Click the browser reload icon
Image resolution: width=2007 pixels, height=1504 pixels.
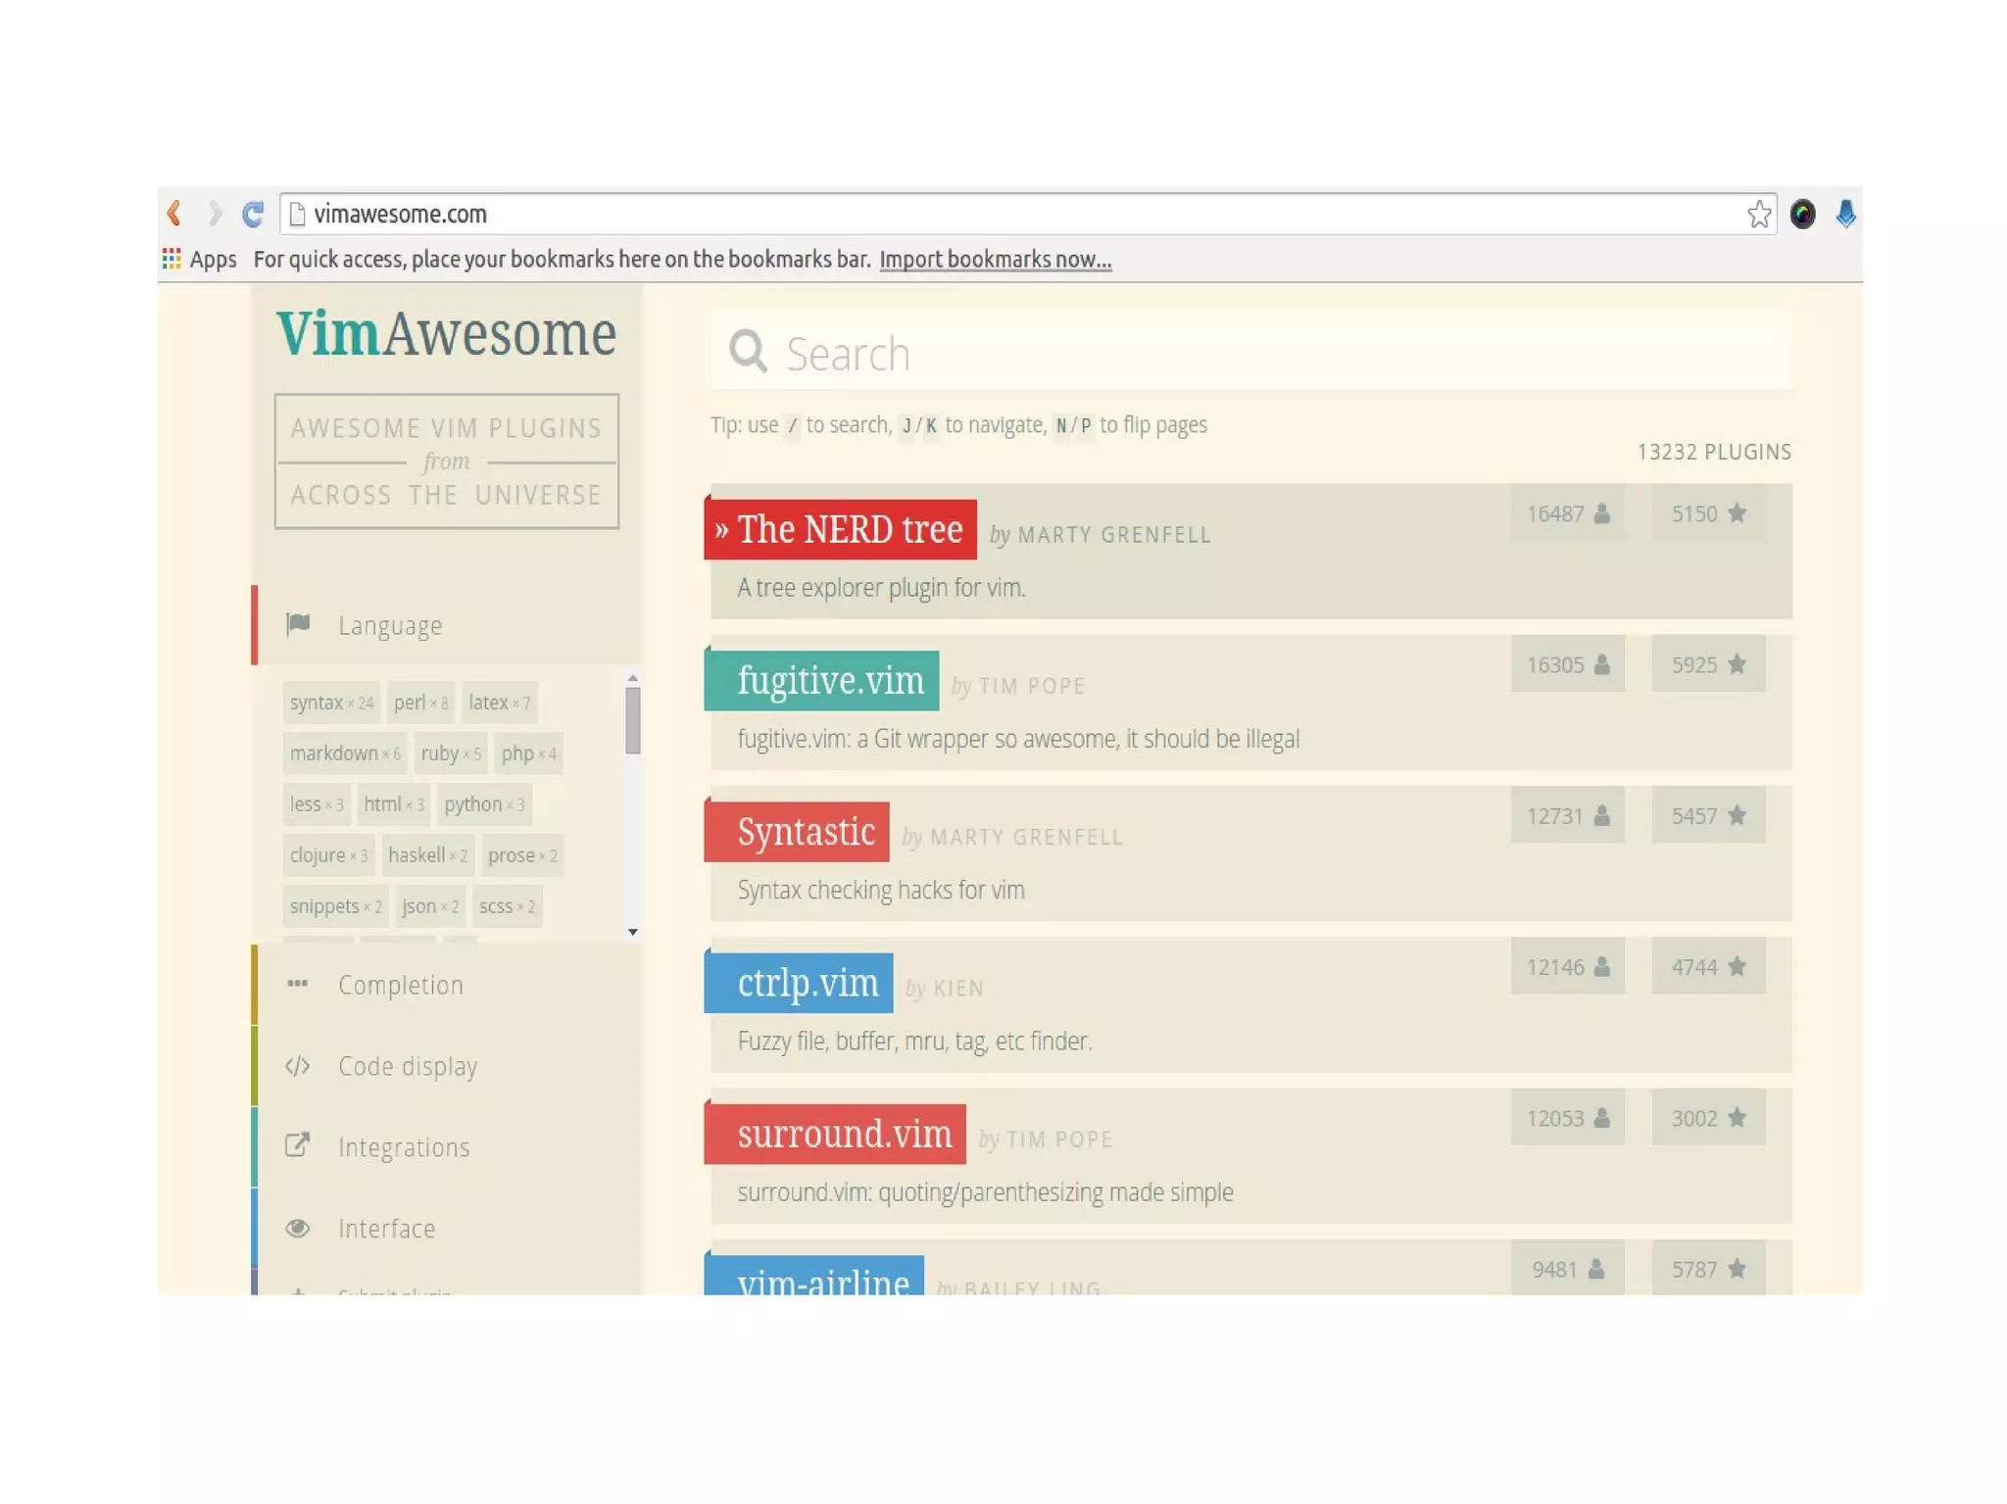[x=253, y=214]
